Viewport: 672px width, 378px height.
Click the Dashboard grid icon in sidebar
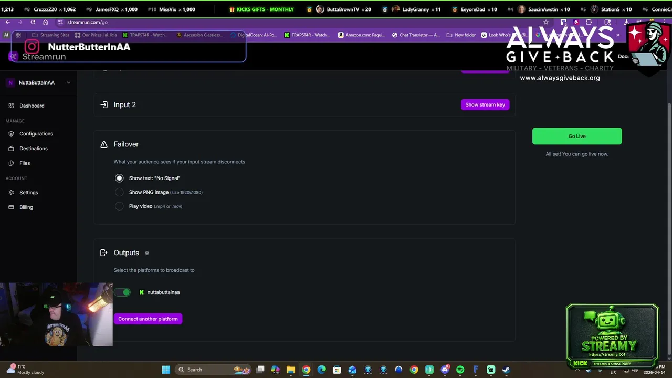pyautogui.click(x=11, y=106)
